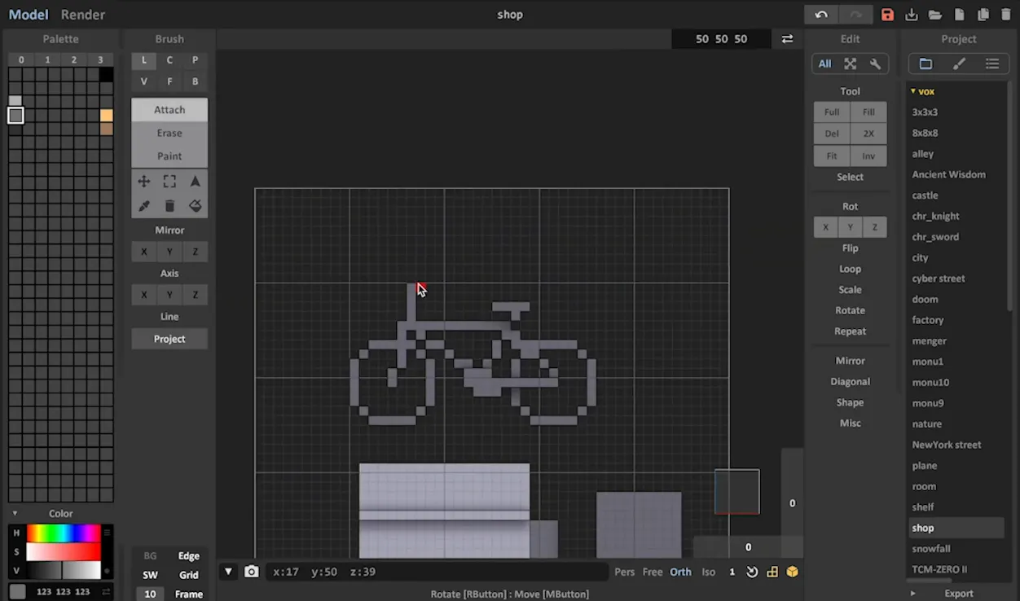Image resolution: width=1020 pixels, height=601 pixels.
Task: Expand the Diagonal section in Edit panel
Action: point(850,382)
